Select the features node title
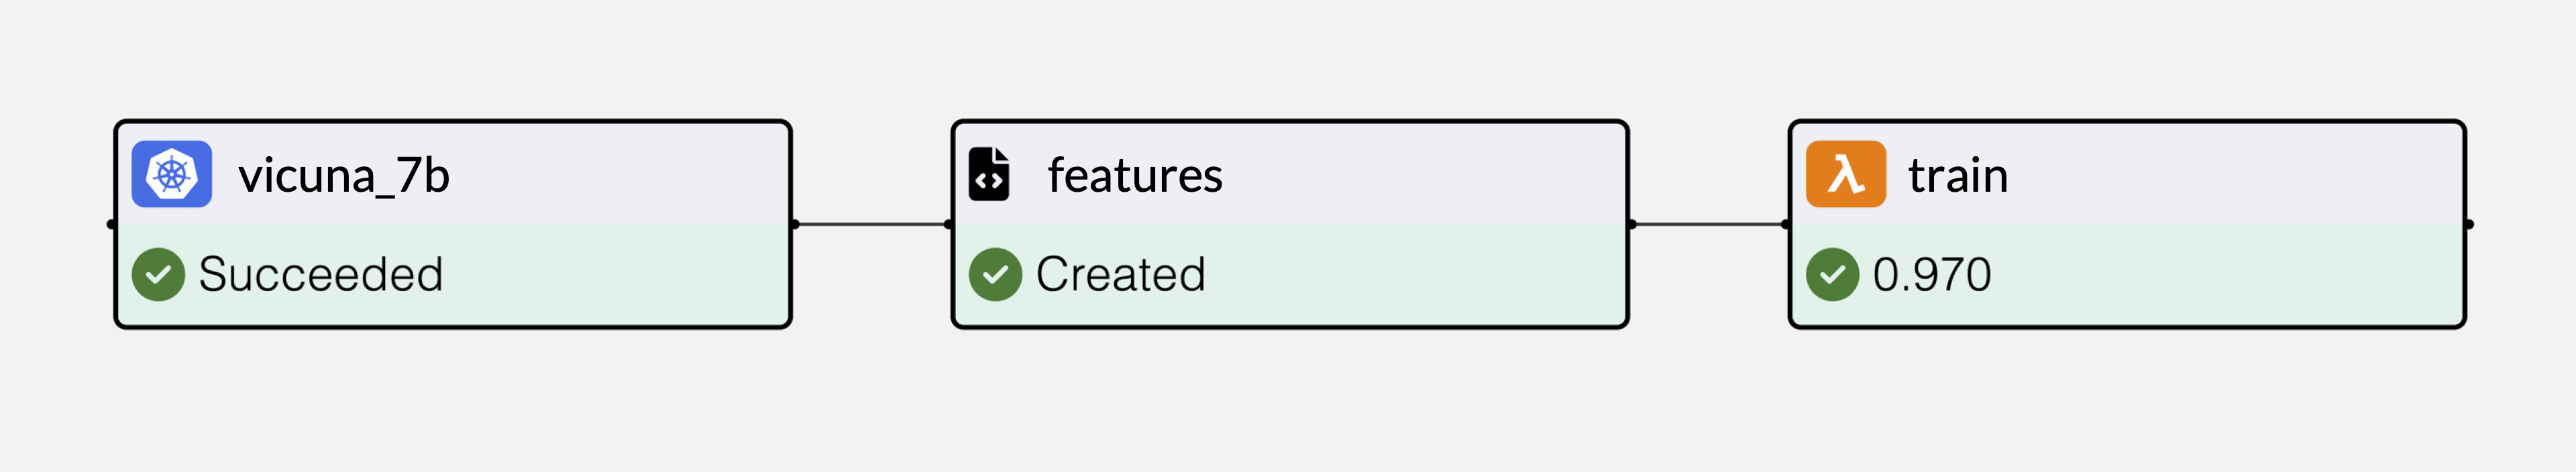Screen dimensions: 2576x472 point(1135,175)
